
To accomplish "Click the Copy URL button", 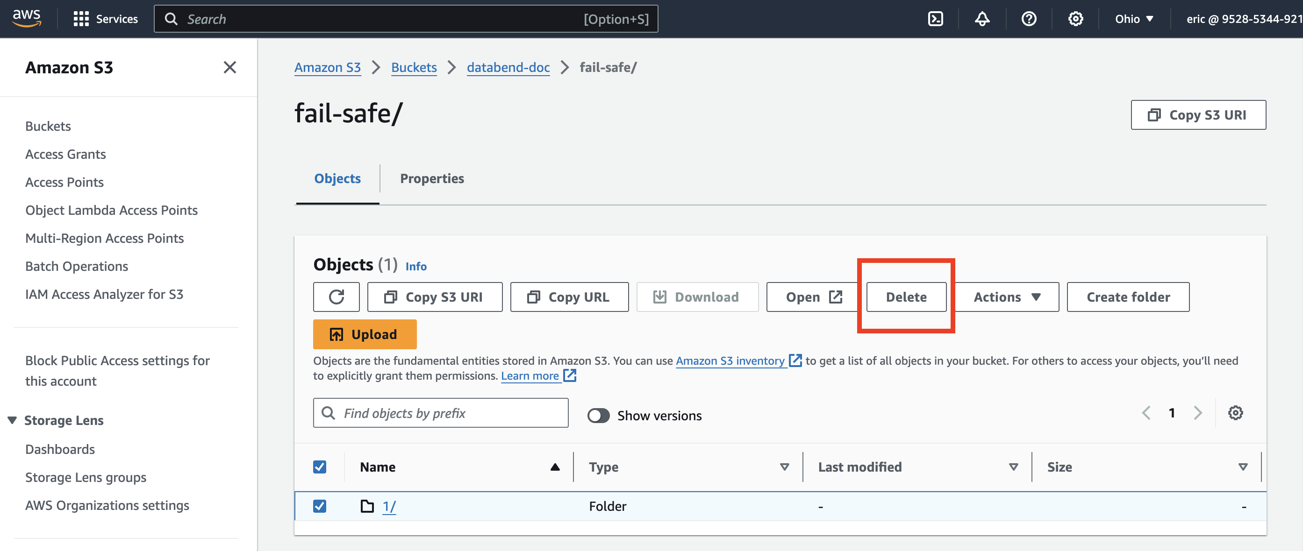I will [569, 297].
